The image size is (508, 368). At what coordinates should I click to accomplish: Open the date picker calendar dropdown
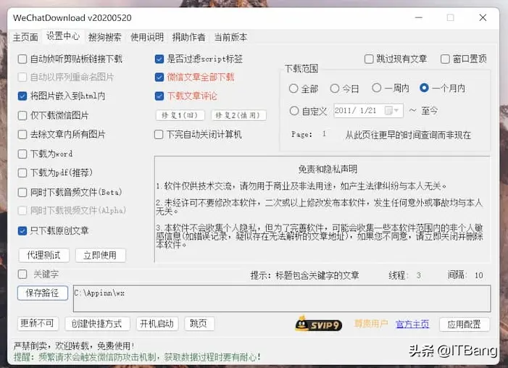point(393,111)
